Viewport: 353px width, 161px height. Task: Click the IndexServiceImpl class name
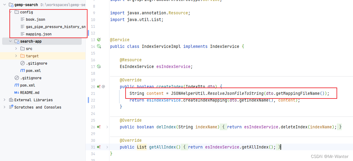click(x=162, y=46)
